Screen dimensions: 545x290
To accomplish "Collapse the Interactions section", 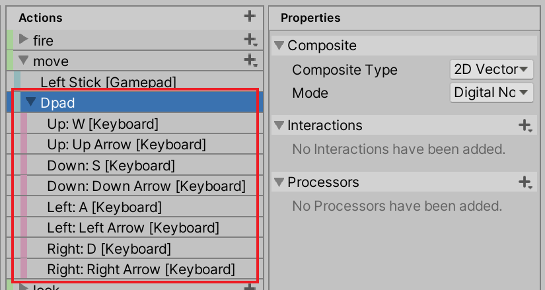I will point(279,125).
